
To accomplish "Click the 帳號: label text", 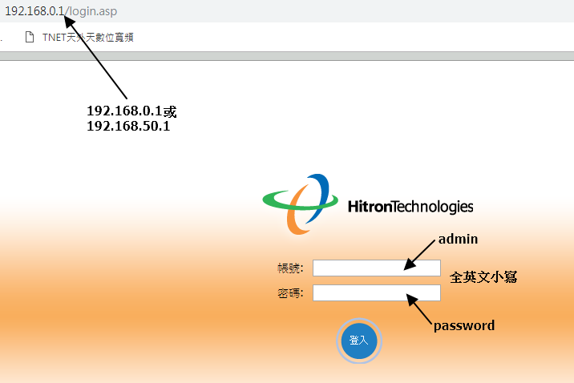I will [x=290, y=268].
